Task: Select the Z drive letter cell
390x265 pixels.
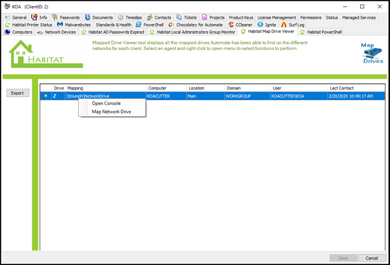Action: tap(58, 96)
